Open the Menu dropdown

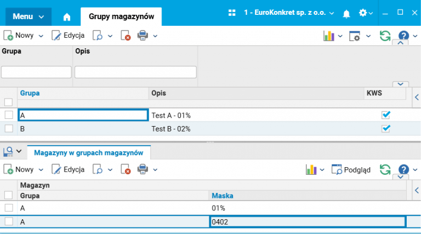29,16
